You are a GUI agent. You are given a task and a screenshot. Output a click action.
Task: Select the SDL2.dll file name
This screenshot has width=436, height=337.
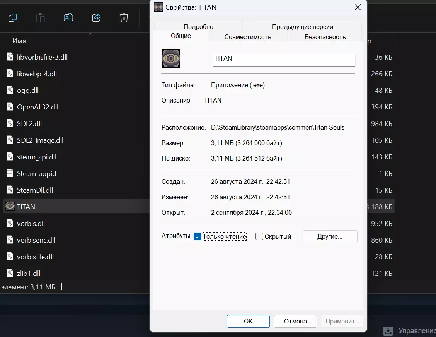pyautogui.click(x=29, y=123)
